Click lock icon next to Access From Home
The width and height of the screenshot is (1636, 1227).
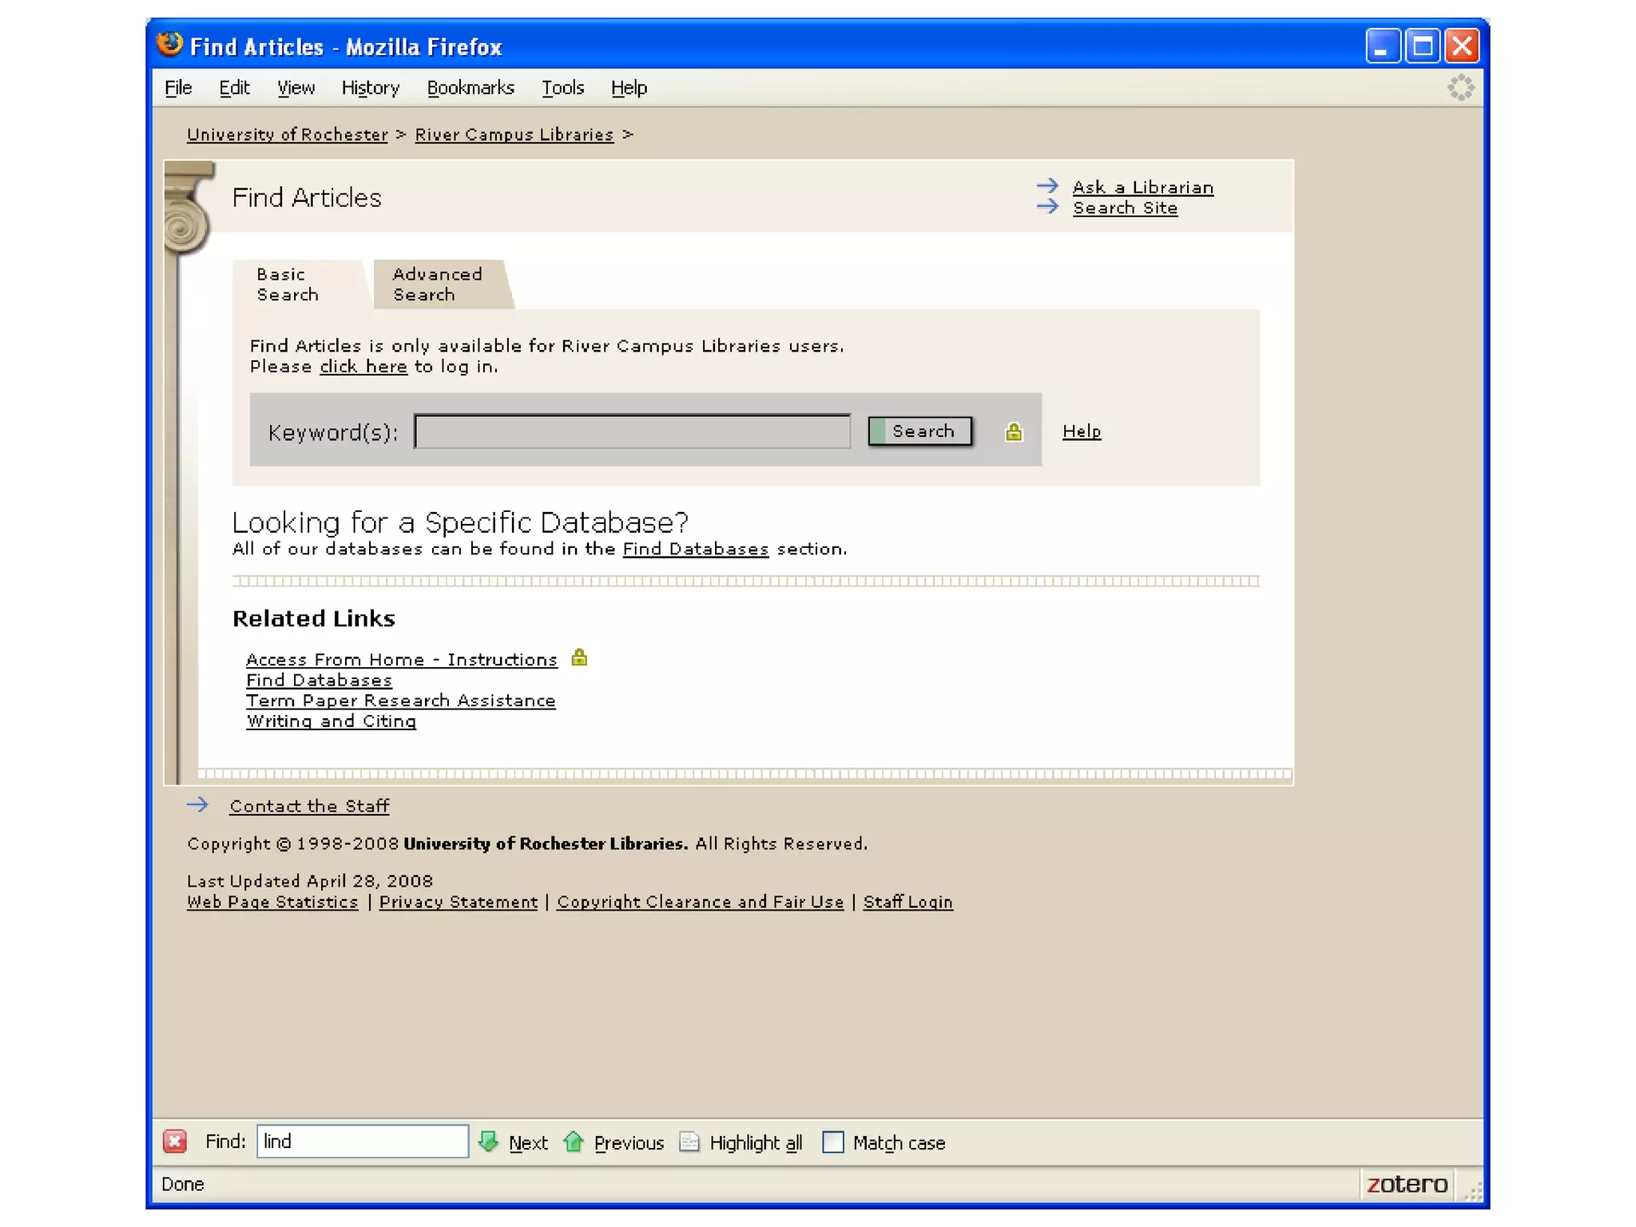tap(579, 657)
